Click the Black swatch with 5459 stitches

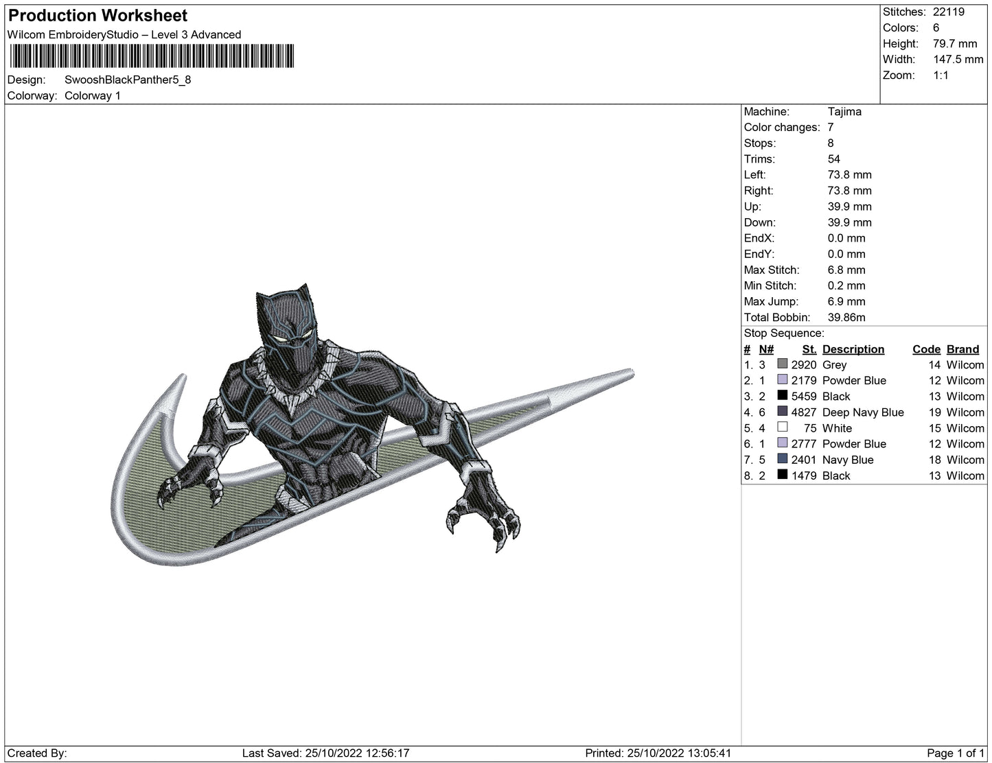[x=782, y=395]
